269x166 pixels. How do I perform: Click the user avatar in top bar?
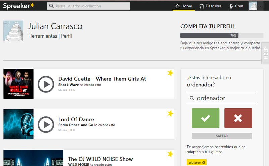[253, 6]
